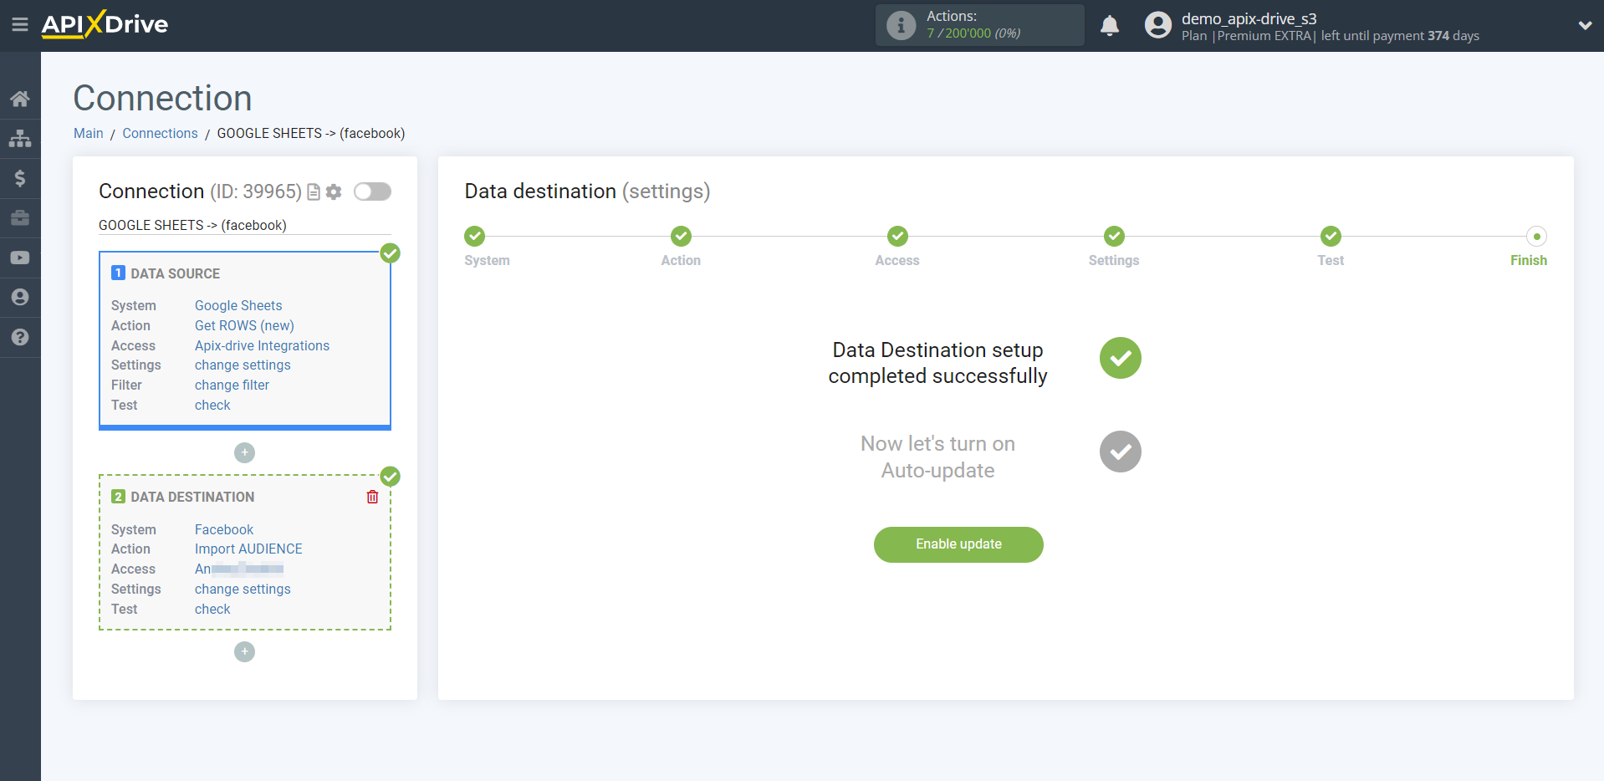Open the billing dollar sidebar icon

point(20,178)
